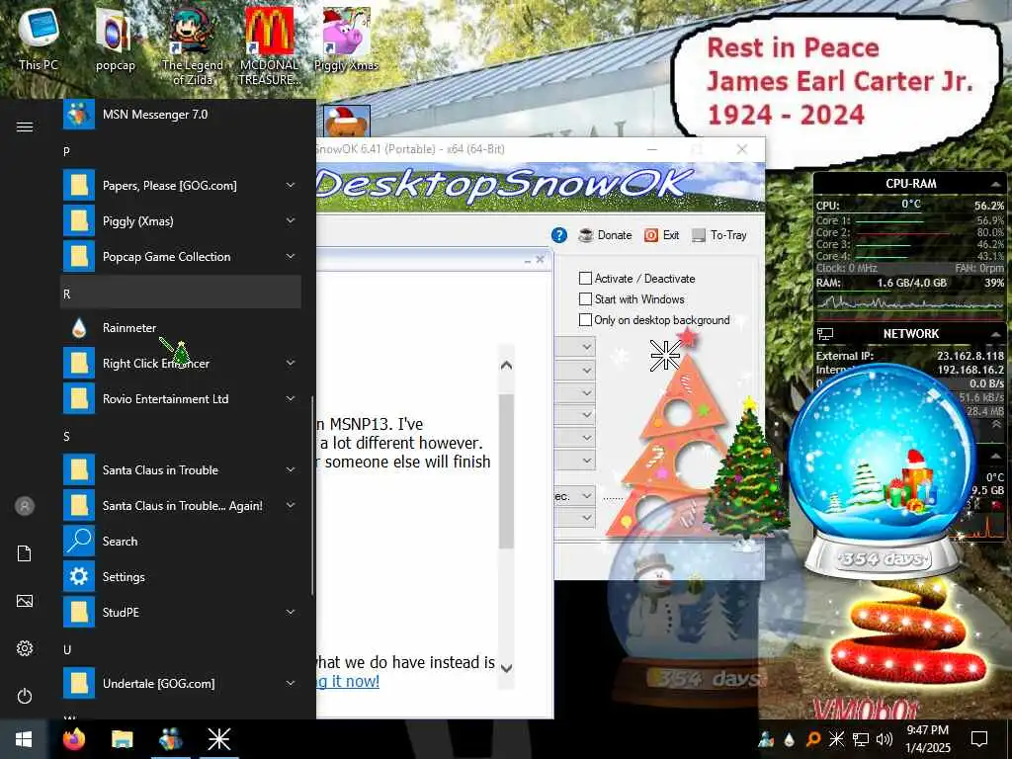Open Documents icon in Start sidebar
1012x759 pixels.
coord(25,553)
